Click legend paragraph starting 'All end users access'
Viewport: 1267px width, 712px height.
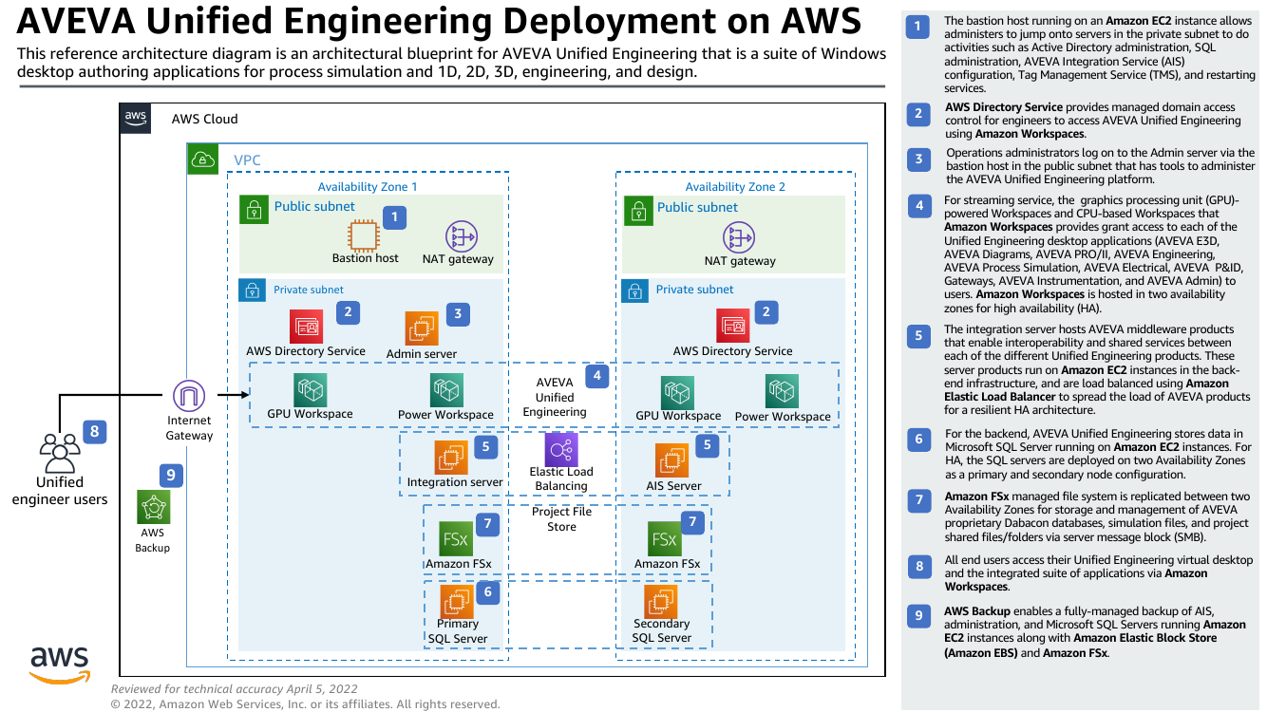click(x=1098, y=573)
